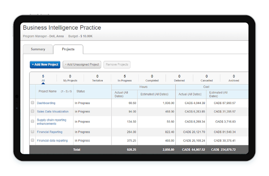Click Supply chain actual hours 134.50
Viewport: 269px width, 176px height.
pos(131,122)
